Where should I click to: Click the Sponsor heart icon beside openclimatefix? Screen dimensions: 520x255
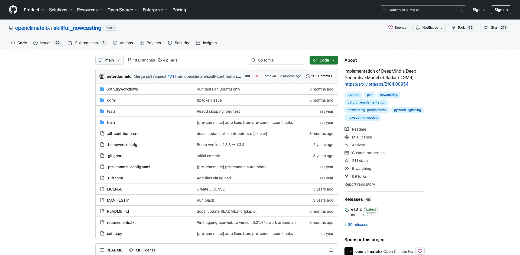[x=420, y=251]
